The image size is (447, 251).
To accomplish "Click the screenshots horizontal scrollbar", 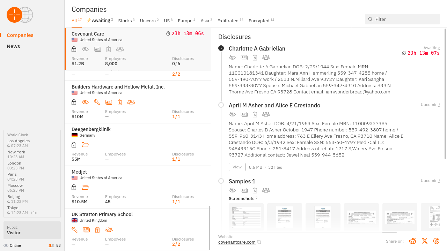I will [x=389, y=232].
